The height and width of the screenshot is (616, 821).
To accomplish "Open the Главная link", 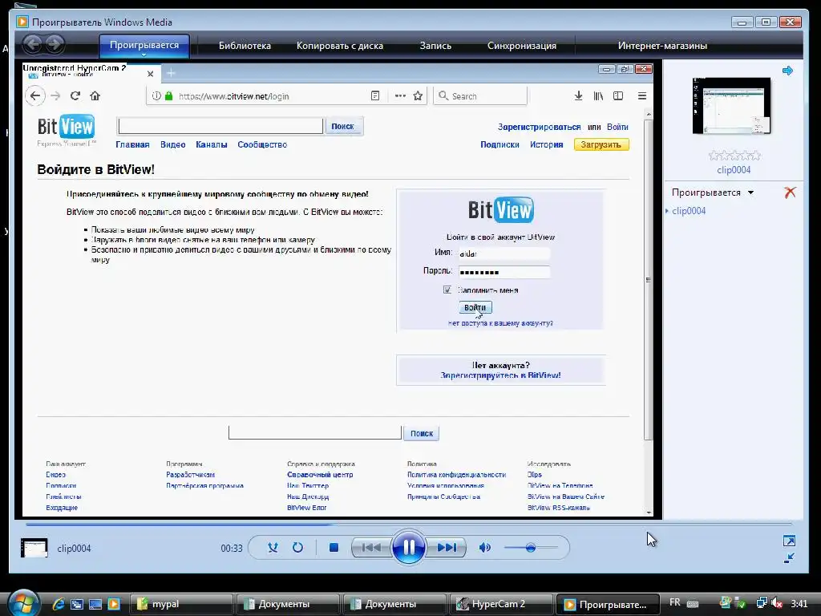I will (x=132, y=144).
